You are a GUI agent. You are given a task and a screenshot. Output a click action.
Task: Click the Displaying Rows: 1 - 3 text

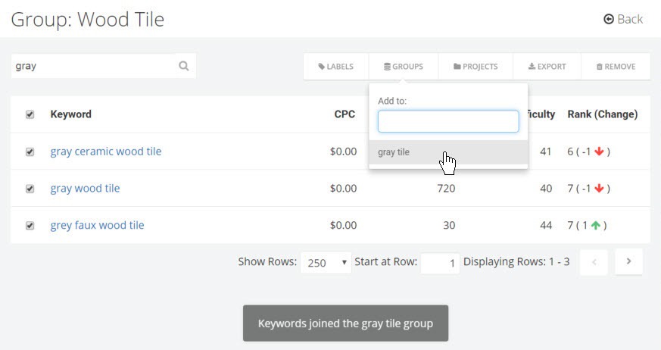point(516,262)
